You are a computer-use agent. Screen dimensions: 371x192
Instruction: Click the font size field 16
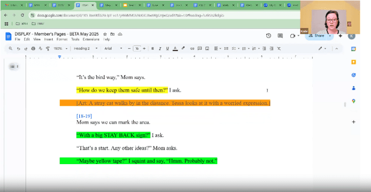coord(137,49)
